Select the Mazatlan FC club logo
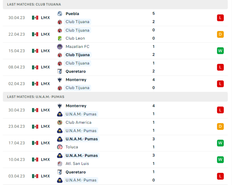This screenshot has height=185, width=232. tap(60, 46)
